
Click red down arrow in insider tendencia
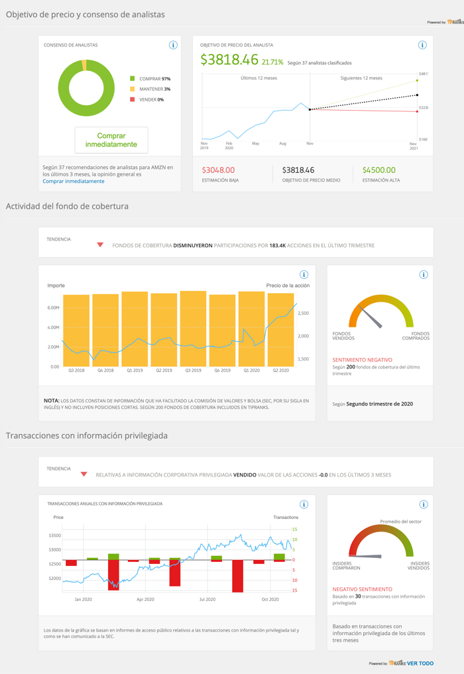[x=84, y=475]
